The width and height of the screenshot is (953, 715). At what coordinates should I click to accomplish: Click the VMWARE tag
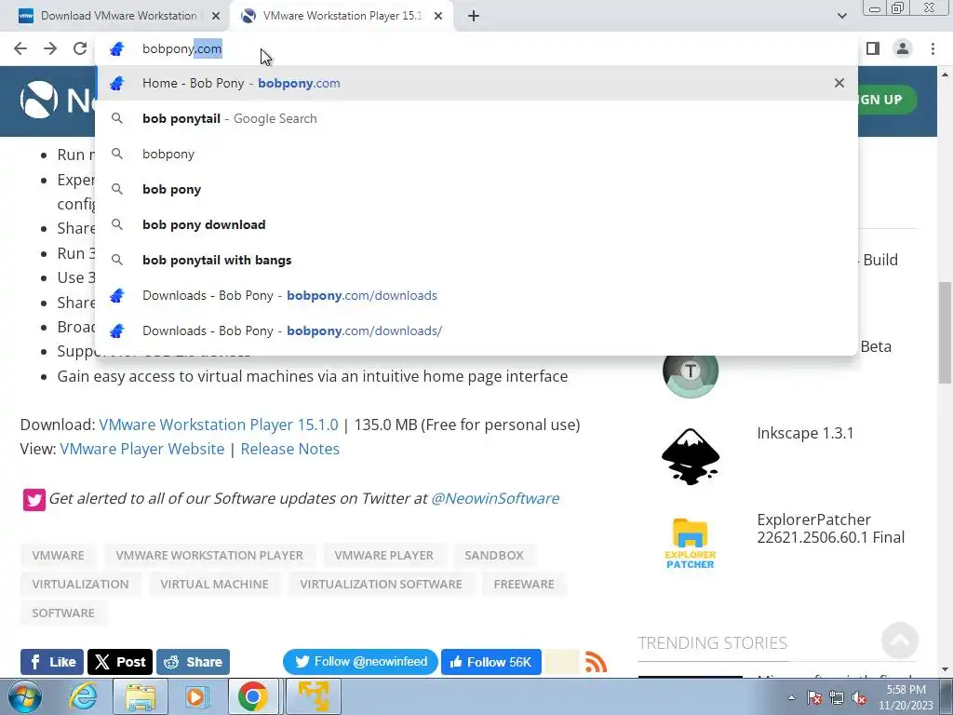[59, 555]
